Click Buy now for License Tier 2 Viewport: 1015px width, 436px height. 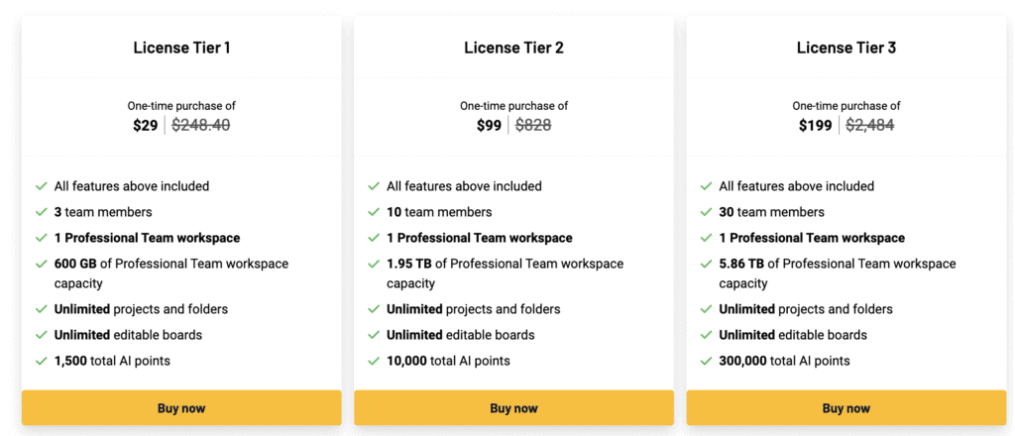[x=513, y=408]
